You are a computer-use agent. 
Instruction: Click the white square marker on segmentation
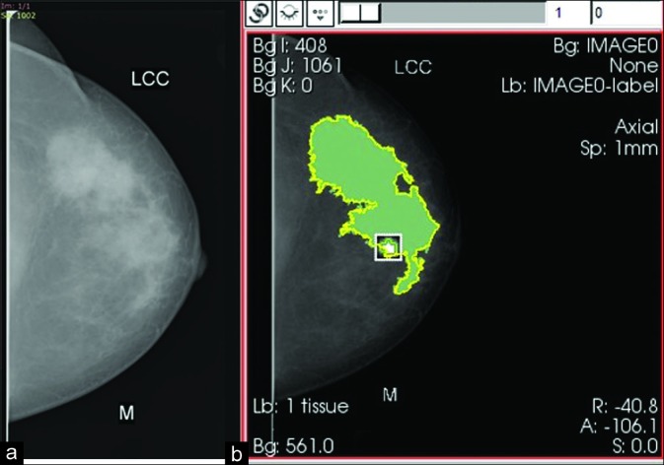[x=389, y=247]
